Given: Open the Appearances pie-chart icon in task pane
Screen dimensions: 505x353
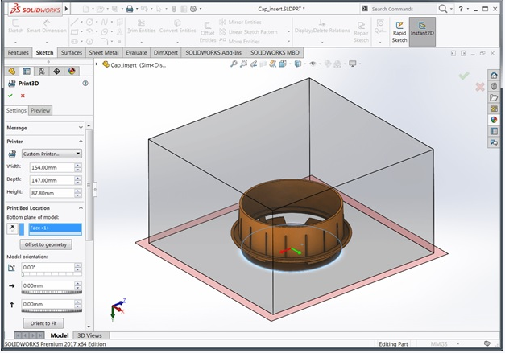Looking at the screenshot, I should point(493,120).
